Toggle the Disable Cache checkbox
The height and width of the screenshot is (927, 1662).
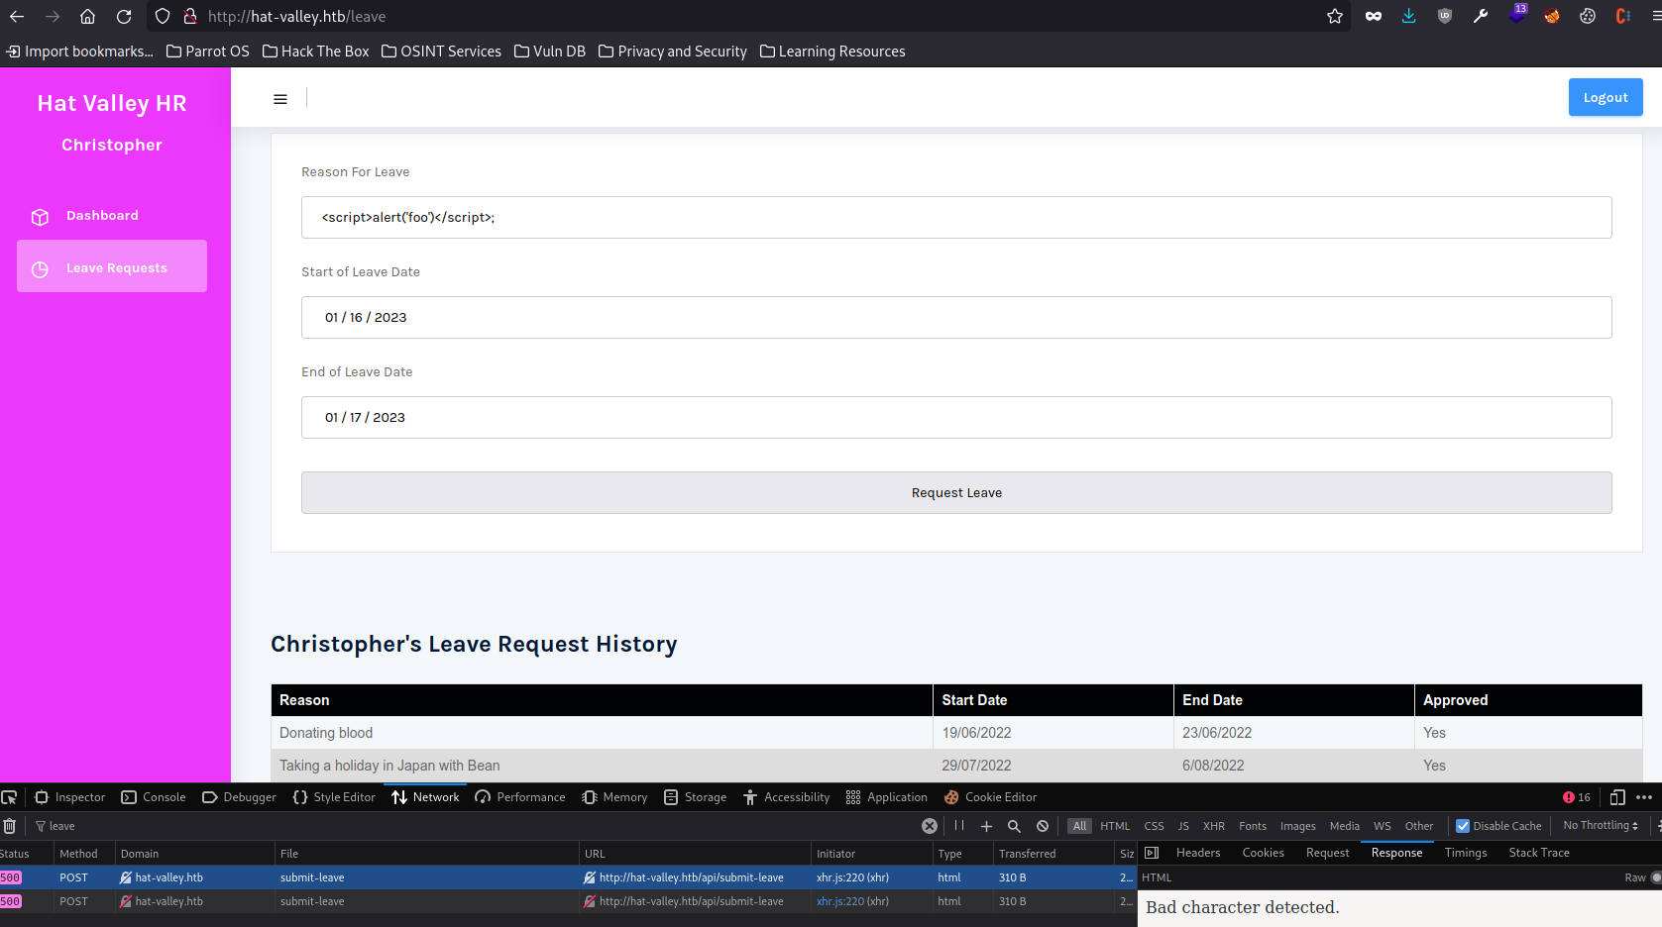1463,826
